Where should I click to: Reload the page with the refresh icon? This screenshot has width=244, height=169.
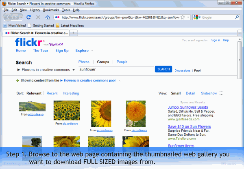point(28,17)
